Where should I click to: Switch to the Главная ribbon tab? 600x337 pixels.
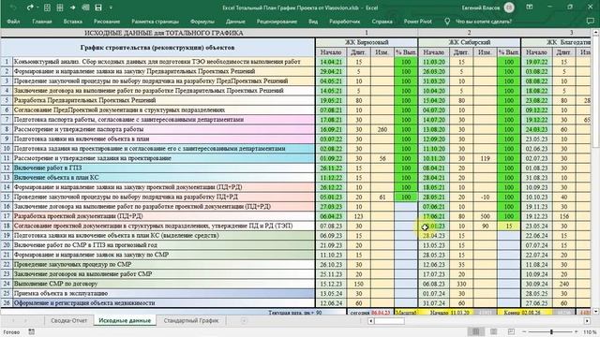[42, 22]
